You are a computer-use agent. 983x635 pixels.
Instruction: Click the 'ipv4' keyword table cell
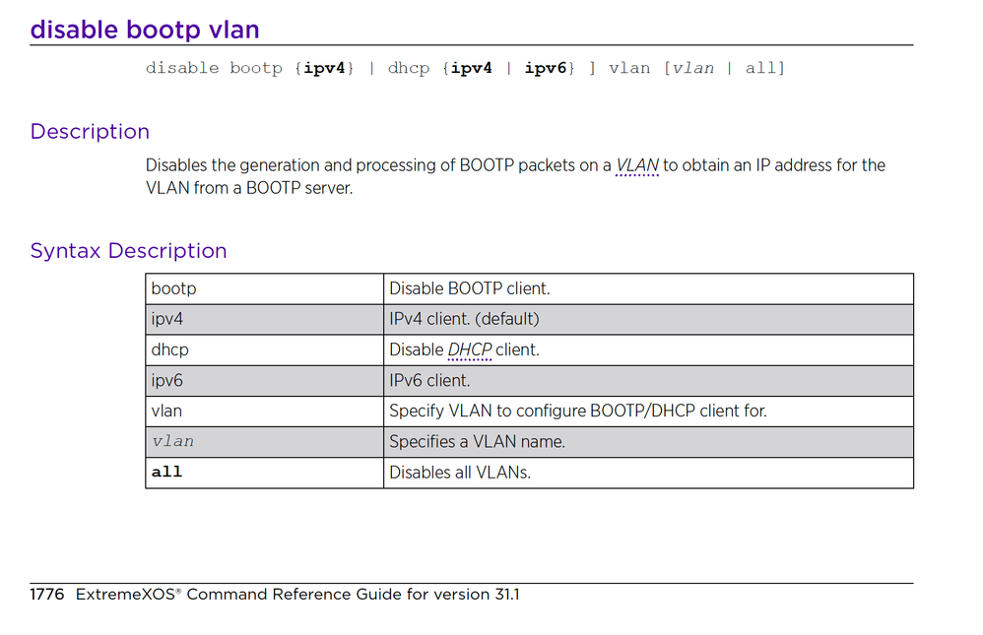265,320
